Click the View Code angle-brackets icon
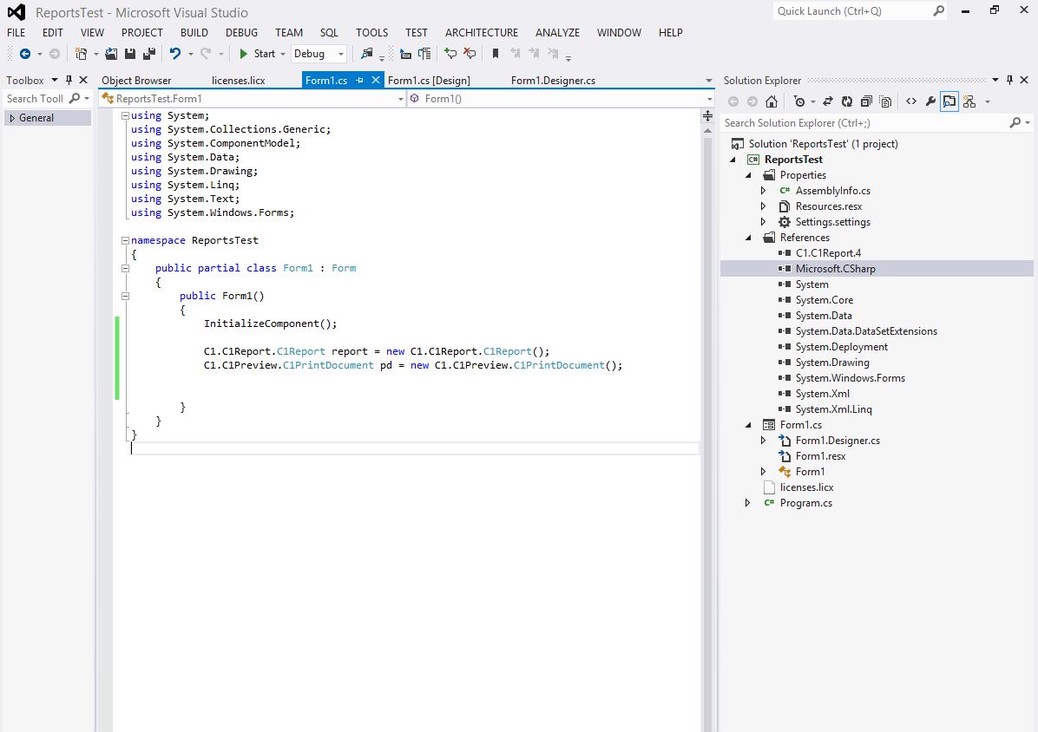 (x=911, y=101)
